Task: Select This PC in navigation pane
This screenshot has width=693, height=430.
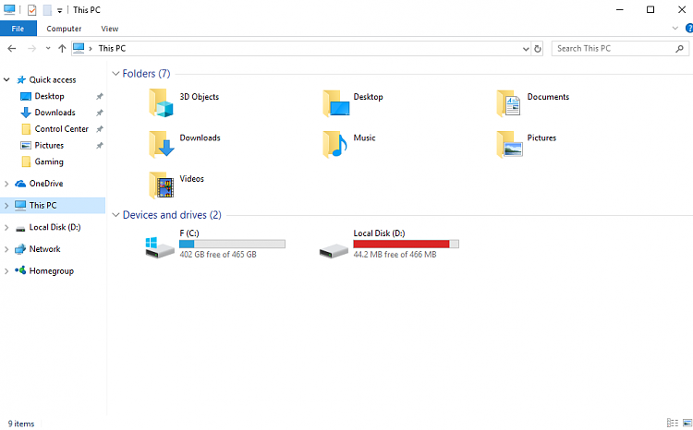Action: [x=53, y=205]
